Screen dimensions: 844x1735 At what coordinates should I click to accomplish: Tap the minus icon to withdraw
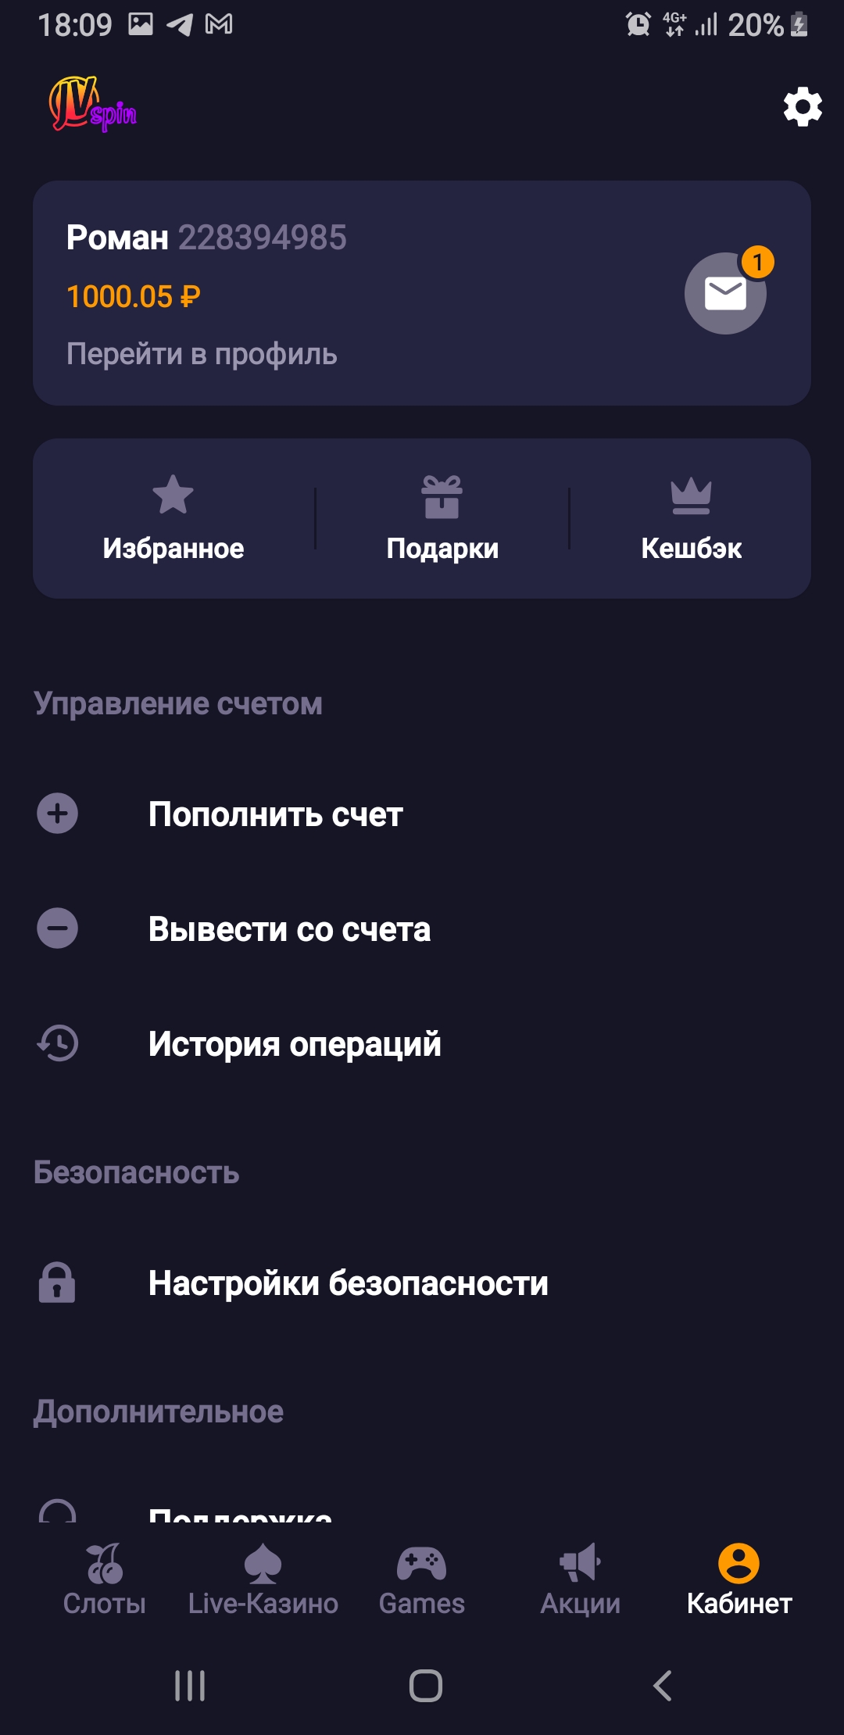click(58, 928)
